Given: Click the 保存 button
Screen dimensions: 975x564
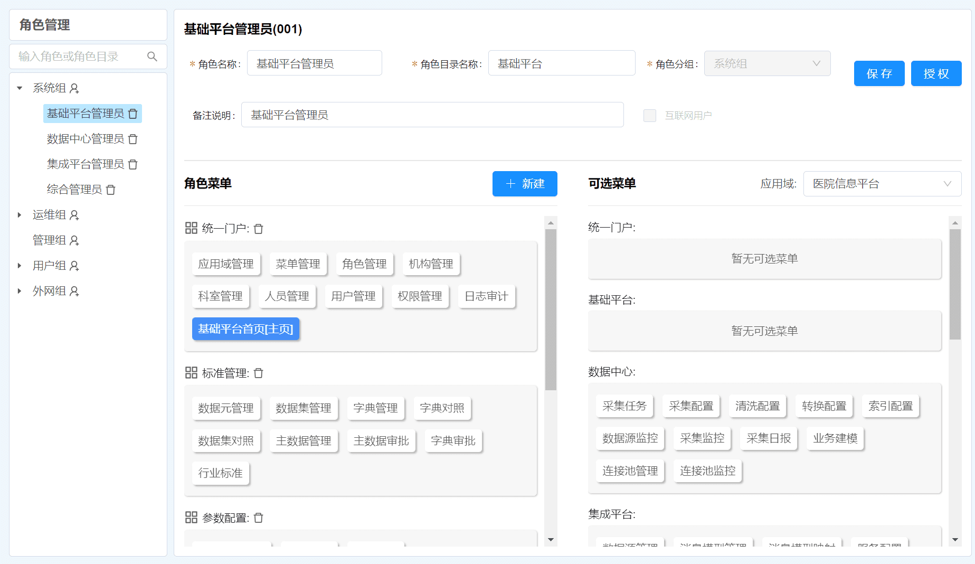Looking at the screenshot, I should [x=879, y=73].
